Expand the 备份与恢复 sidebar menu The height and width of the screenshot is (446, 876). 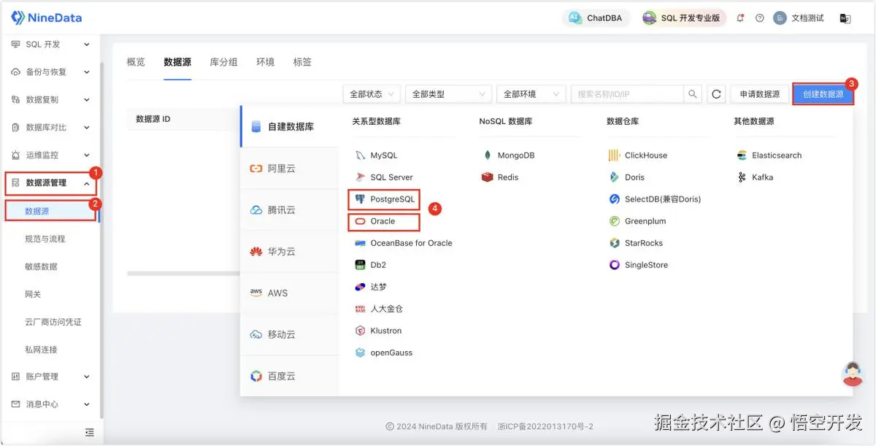[50, 72]
